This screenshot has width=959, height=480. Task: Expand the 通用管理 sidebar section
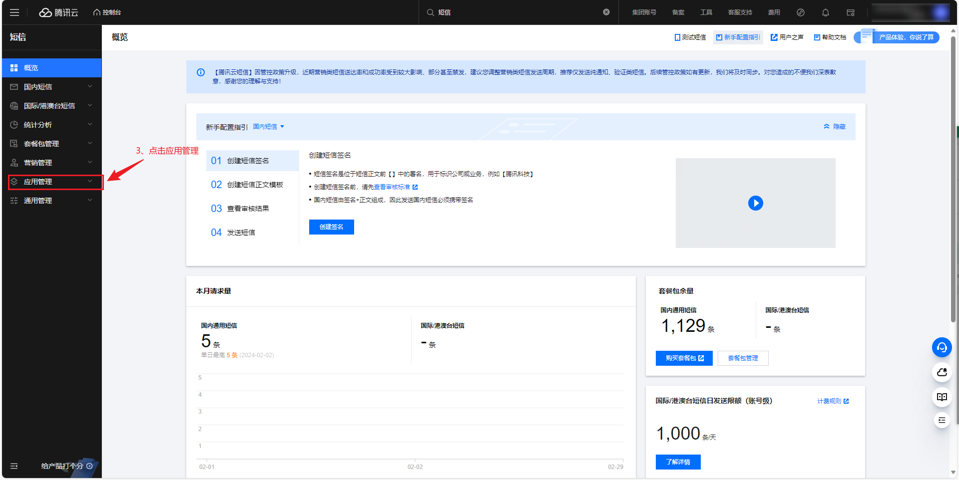52,201
